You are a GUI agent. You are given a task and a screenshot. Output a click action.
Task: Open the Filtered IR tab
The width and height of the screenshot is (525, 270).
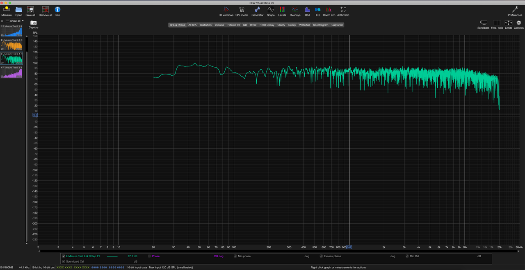[234, 25]
